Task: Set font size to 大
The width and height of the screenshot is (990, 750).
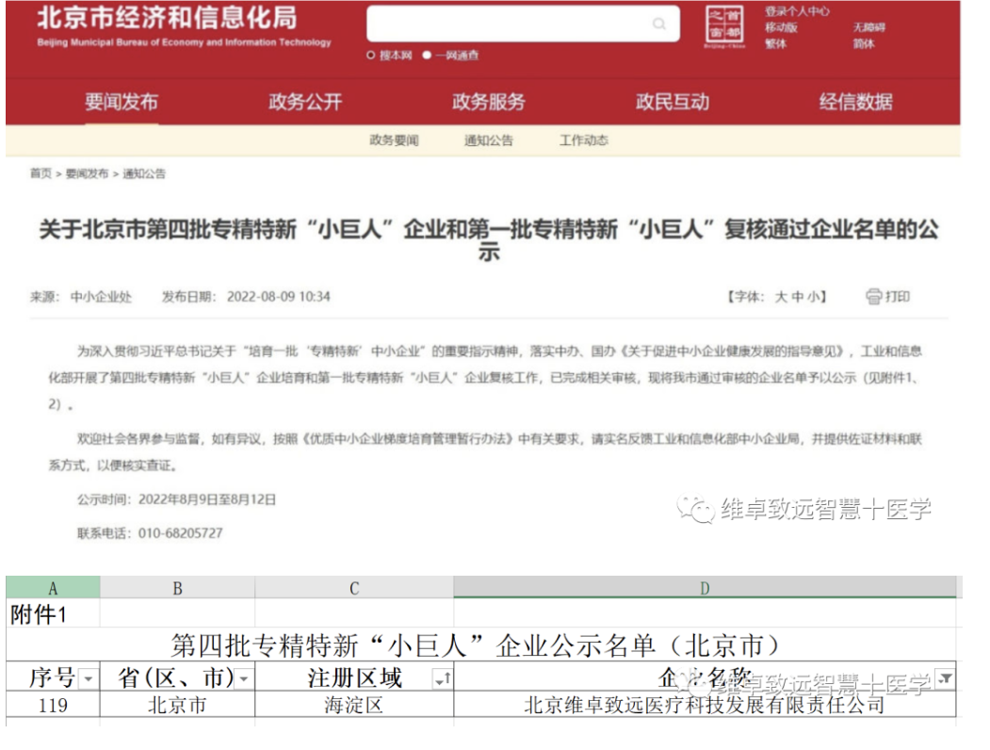Action: (781, 297)
